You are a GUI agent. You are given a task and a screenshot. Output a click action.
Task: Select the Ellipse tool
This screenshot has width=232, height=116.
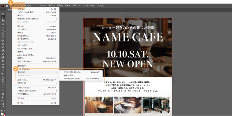pyautogui.click(x=3, y=34)
